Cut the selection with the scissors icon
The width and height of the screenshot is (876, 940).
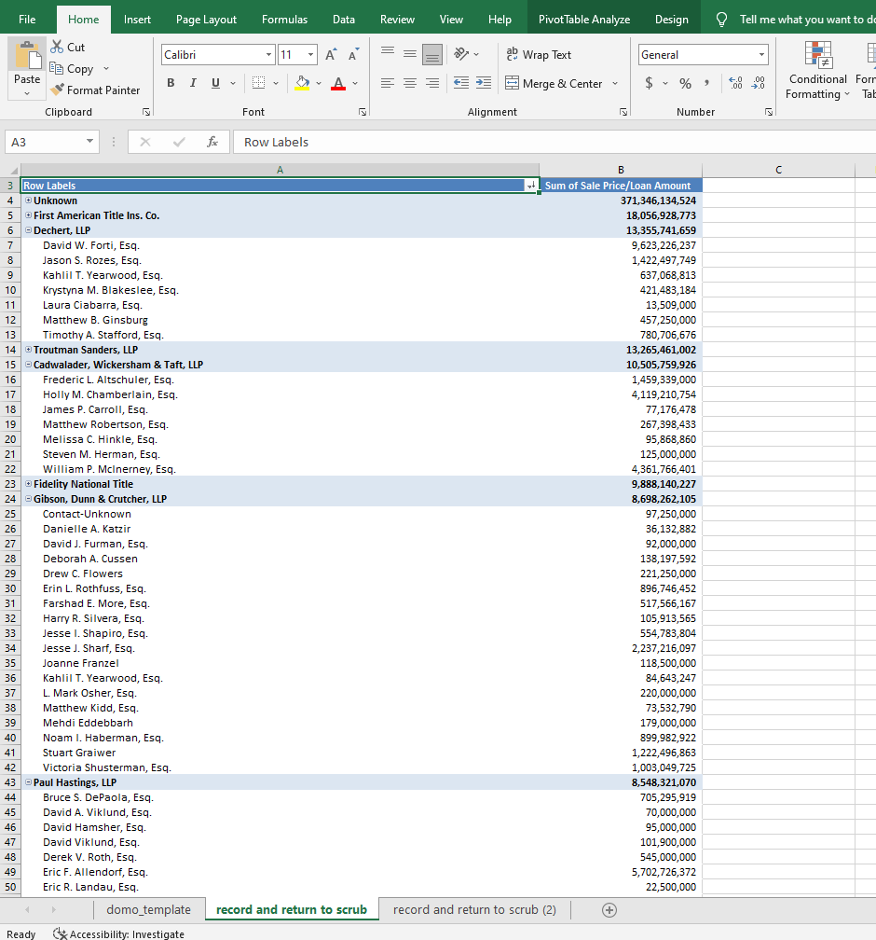(58, 47)
